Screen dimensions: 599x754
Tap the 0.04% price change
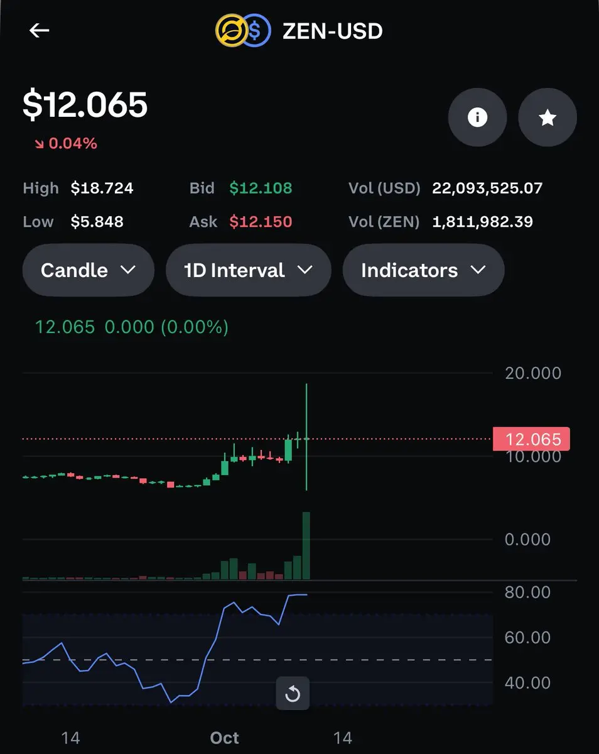66,143
